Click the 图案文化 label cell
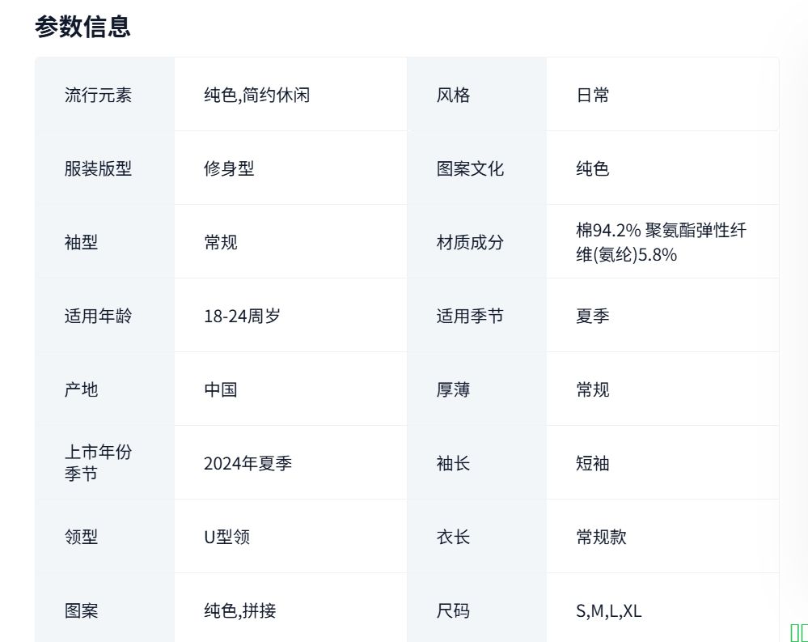Image resolution: width=808 pixels, height=642 pixels. click(470, 168)
